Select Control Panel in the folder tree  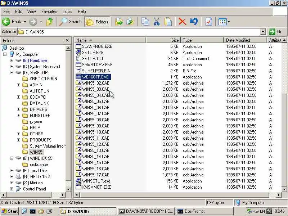[34, 189]
